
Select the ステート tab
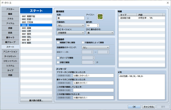tap(10, 47)
